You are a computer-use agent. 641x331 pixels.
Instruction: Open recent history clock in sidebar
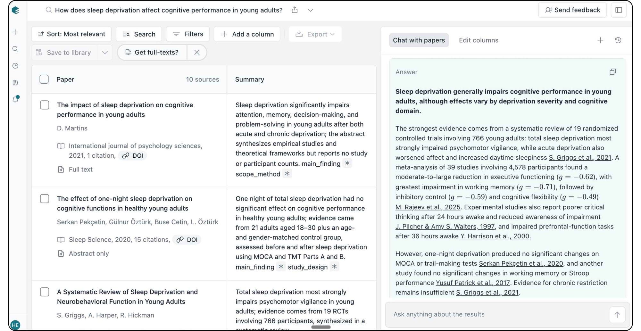click(15, 66)
